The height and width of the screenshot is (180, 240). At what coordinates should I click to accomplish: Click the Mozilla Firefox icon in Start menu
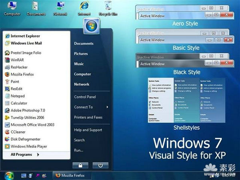click(x=7, y=74)
